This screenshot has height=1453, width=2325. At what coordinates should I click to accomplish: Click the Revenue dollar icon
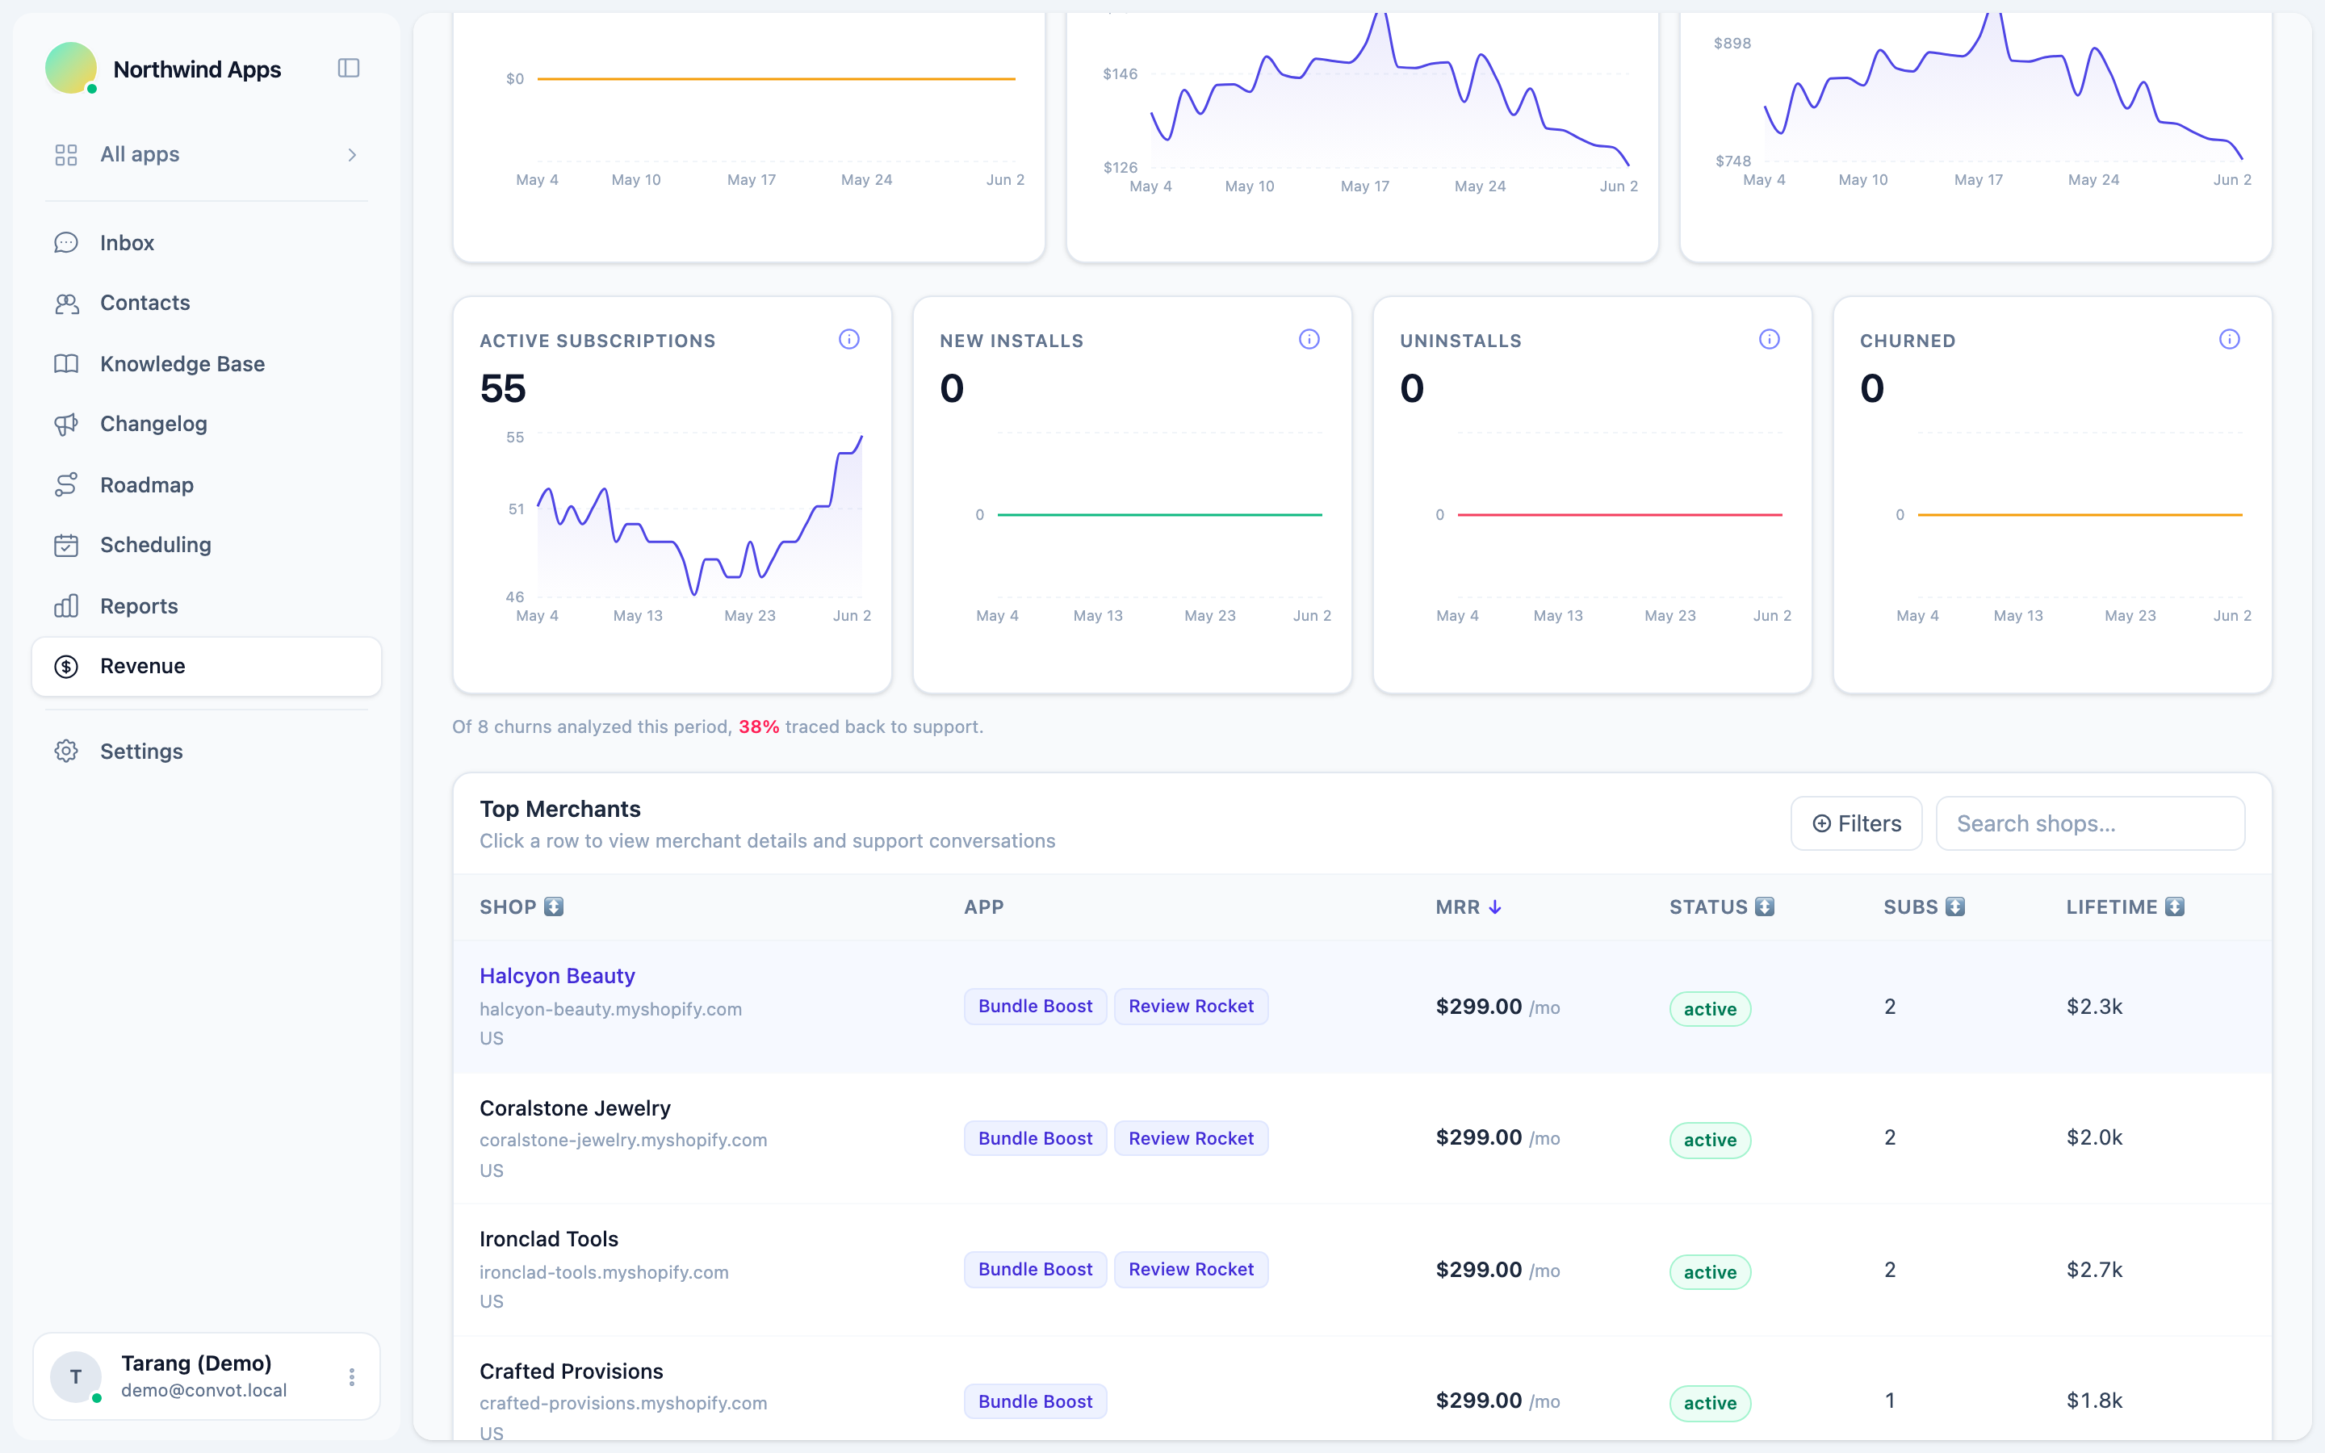[x=66, y=667]
